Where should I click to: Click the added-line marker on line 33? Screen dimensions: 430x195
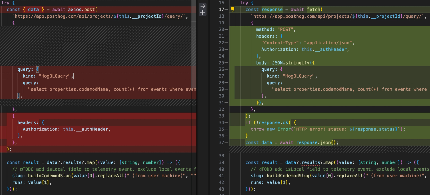[x=226, y=116]
